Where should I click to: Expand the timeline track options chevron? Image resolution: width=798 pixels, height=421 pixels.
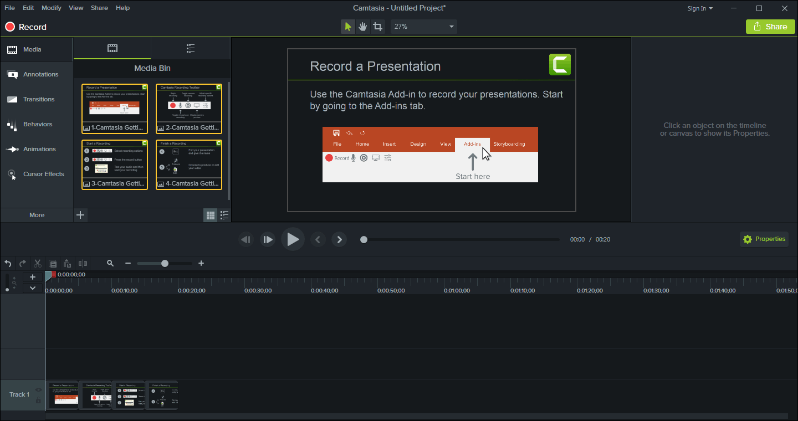pos(33,288)
